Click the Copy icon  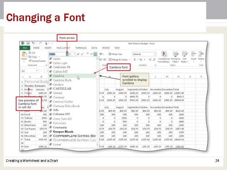[30, 57]
